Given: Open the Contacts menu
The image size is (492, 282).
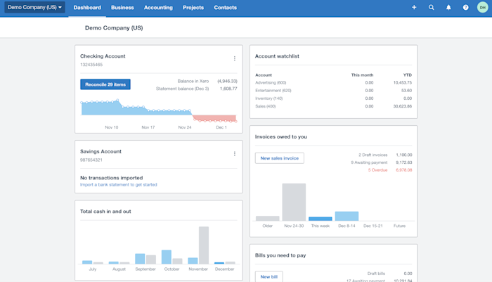Looking at the screenshot, I should 226,8.
